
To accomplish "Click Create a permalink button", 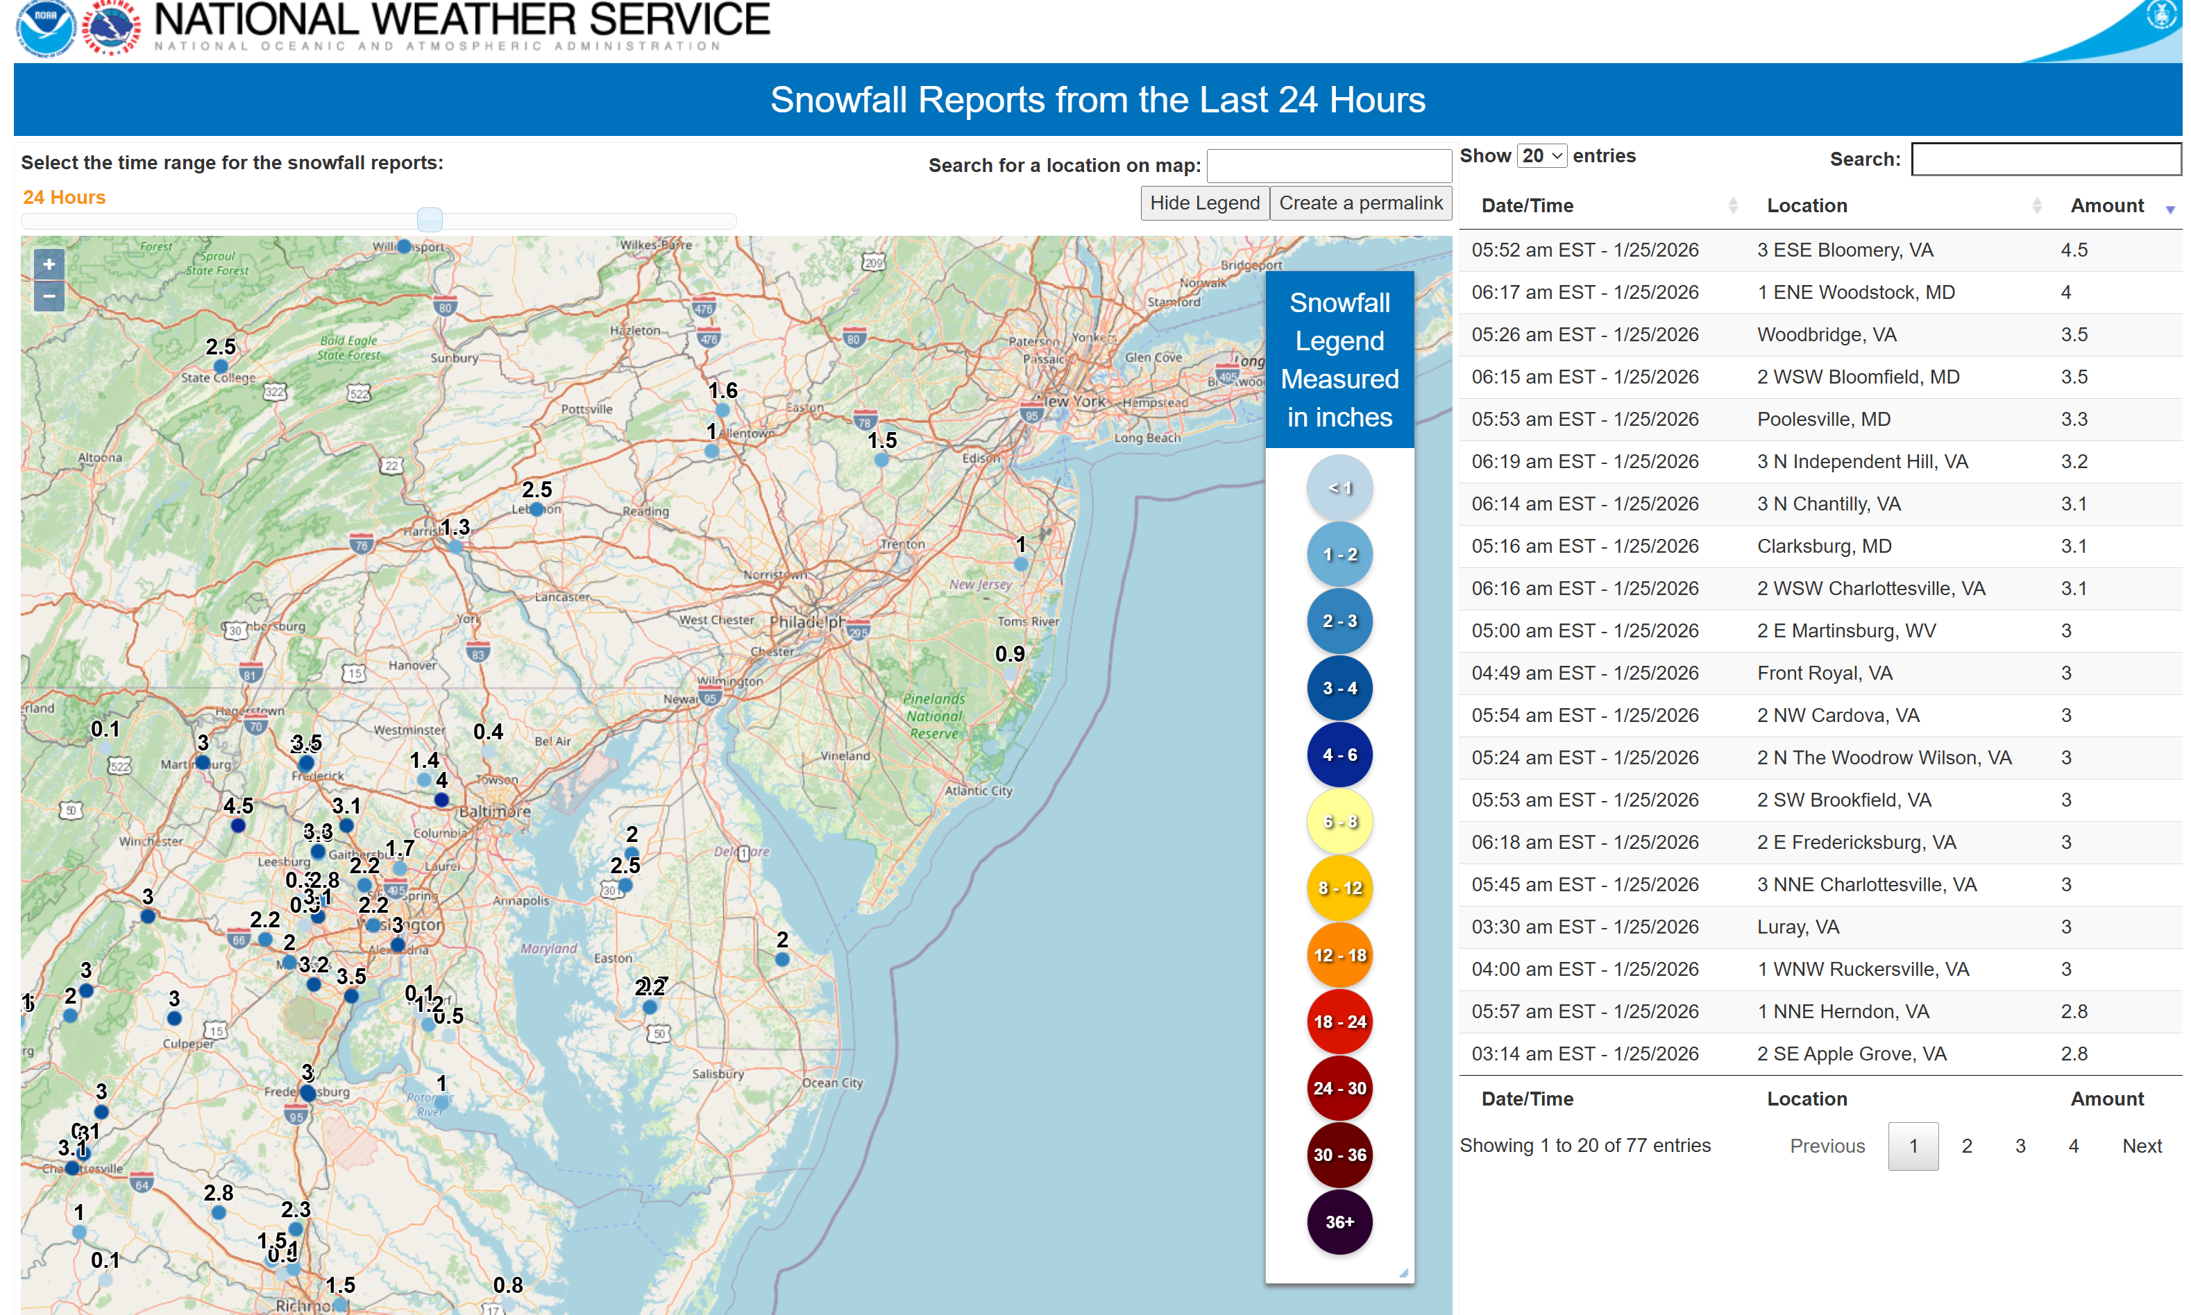I will coord(1360,203).
